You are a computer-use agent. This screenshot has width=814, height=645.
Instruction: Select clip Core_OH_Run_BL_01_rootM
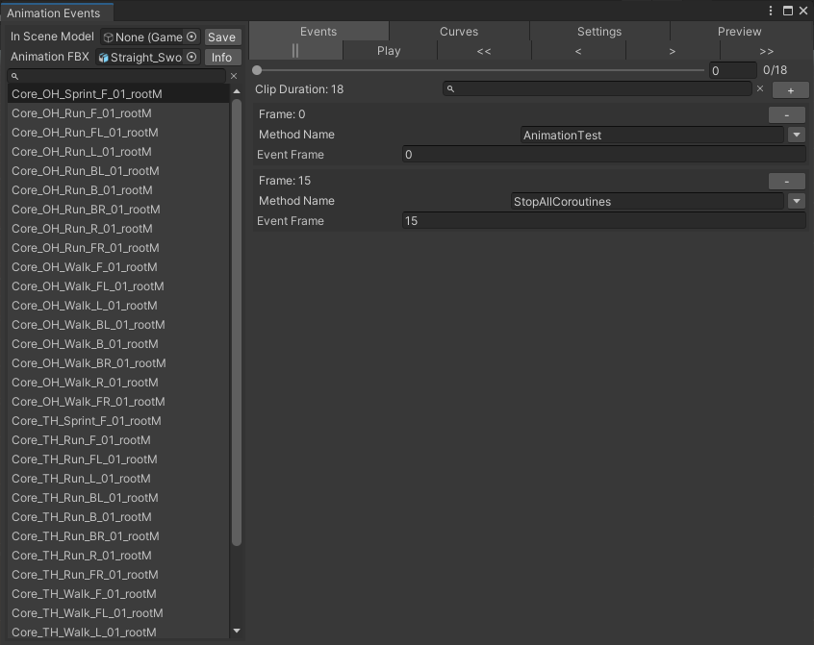point(118,170)
